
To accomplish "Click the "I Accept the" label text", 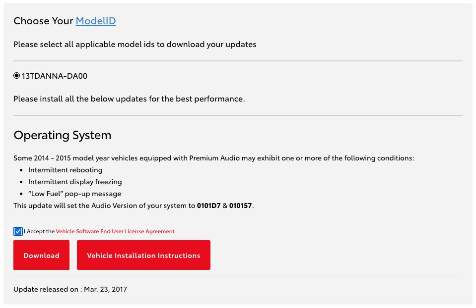I will (x=39, y=231).
